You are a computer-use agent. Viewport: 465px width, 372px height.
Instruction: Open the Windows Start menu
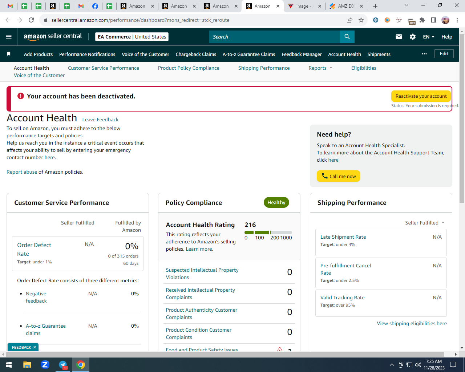point(9,364)
